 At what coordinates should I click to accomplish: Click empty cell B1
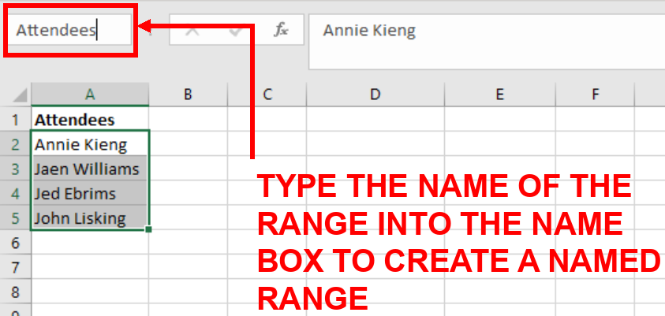click(188, 120)
